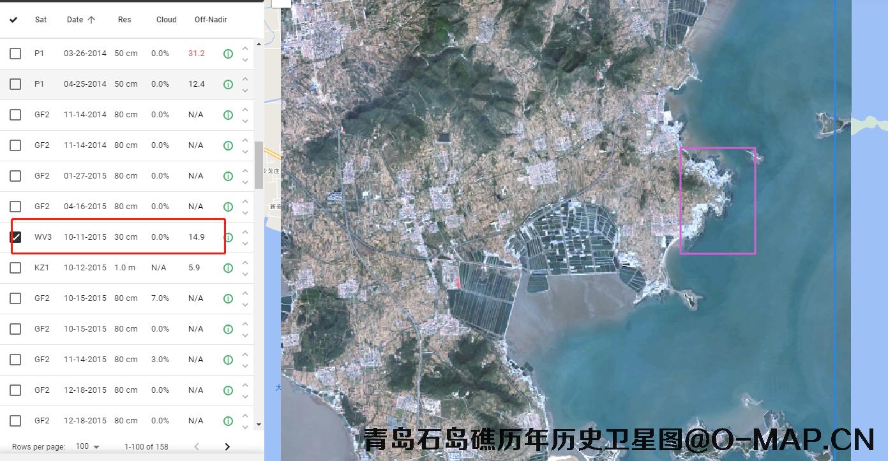Click the Res column header
The height and width of the screenshot is (461, 888).
[124, 20]
